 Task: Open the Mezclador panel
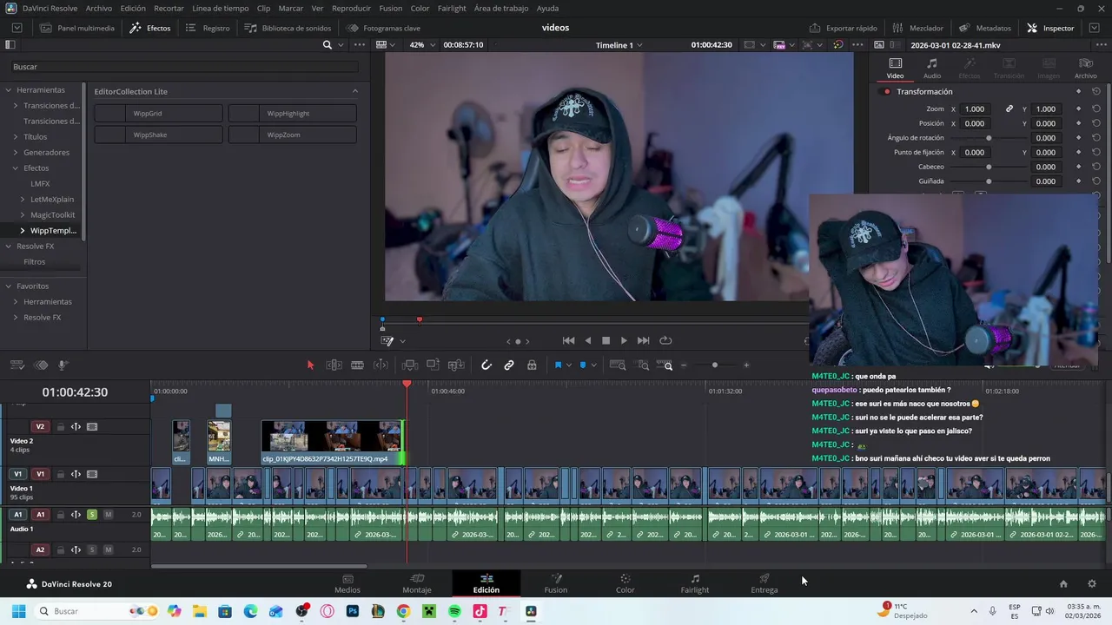coord(917,28)
